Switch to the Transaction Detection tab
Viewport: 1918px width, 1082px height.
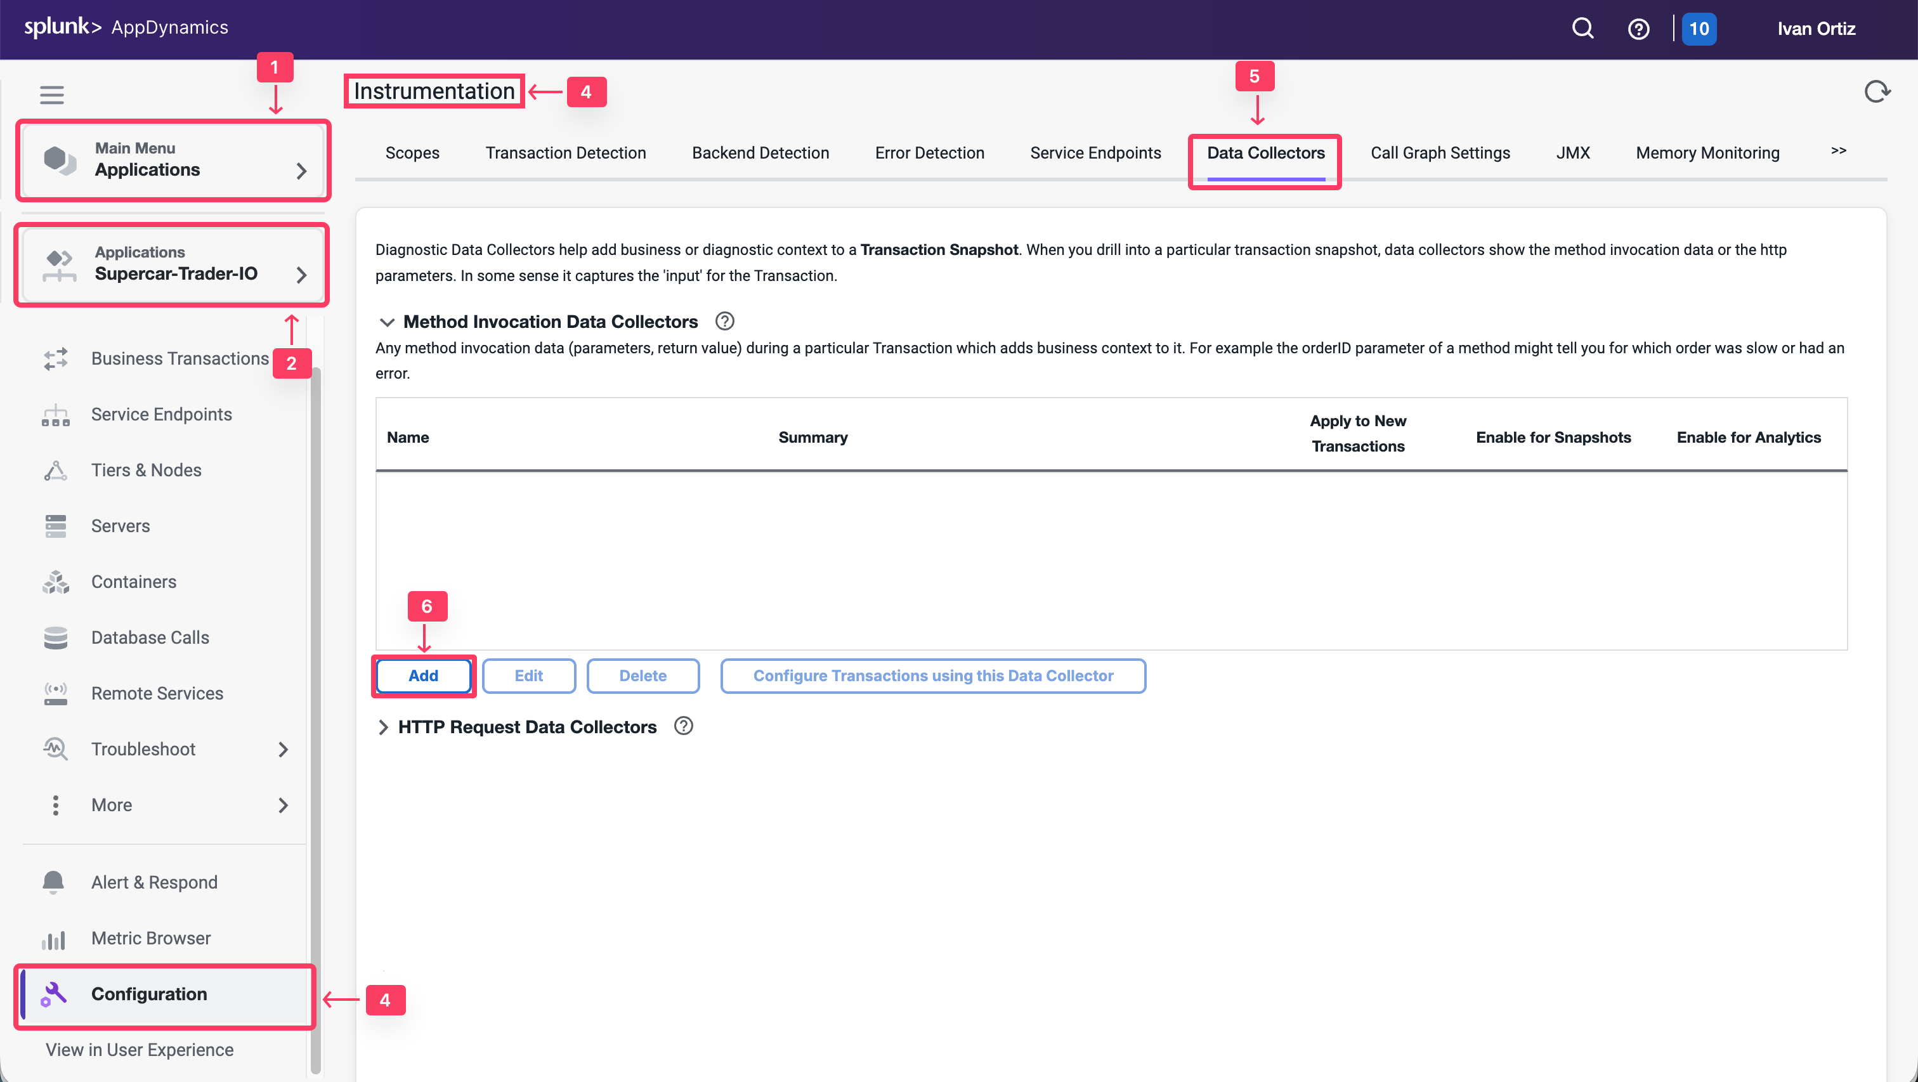tap(565, 153)
